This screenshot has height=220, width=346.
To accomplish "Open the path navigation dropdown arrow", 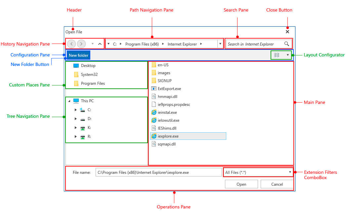I will pos(220,44).
